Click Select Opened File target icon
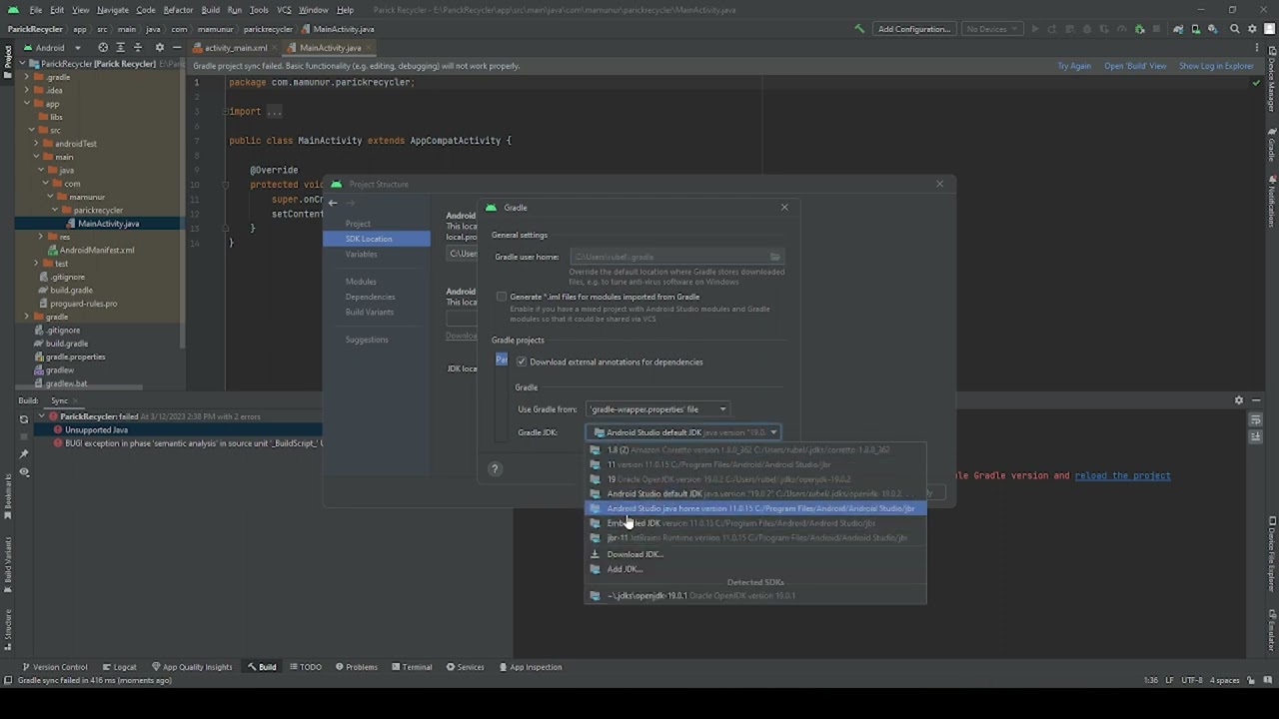 [103, 47]
